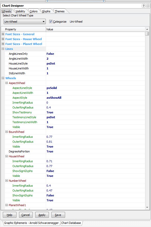Collapse the PlanetWheel1 group

pyautogui.click(x=6, y=205)
